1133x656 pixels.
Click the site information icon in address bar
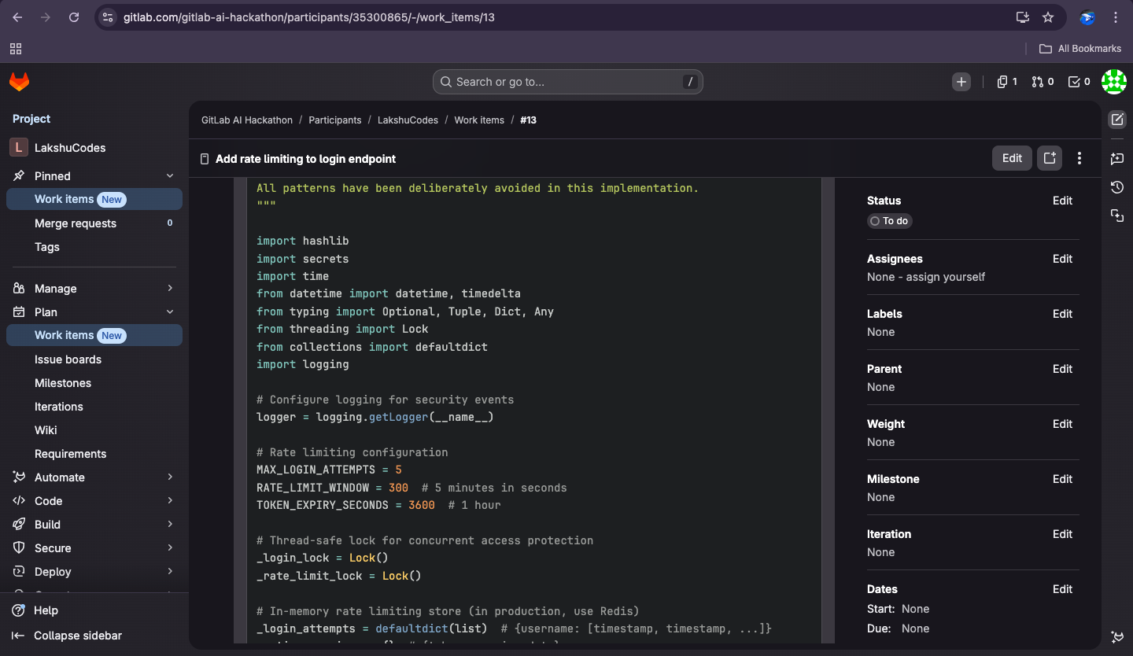109,17
